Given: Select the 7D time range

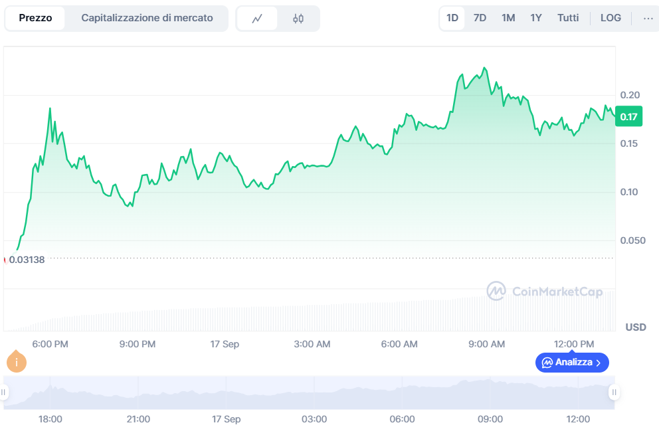Looking at the screenshot, I should point(480,18).
